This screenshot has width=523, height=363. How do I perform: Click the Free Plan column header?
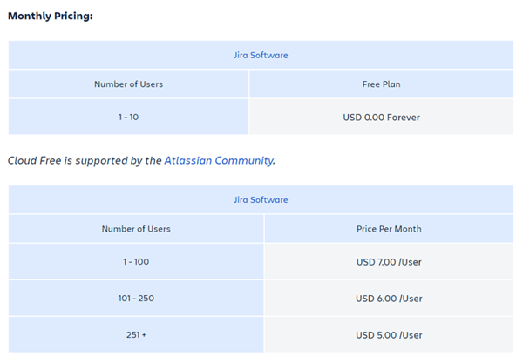(x=381, y=84)
